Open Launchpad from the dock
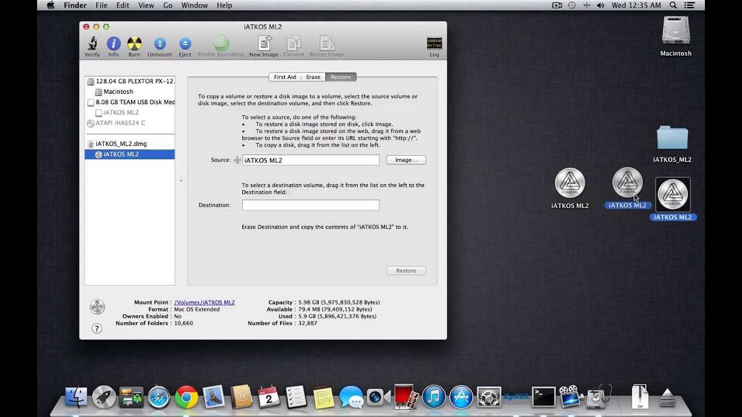This screenshot has height=417, width=742. 104,397
